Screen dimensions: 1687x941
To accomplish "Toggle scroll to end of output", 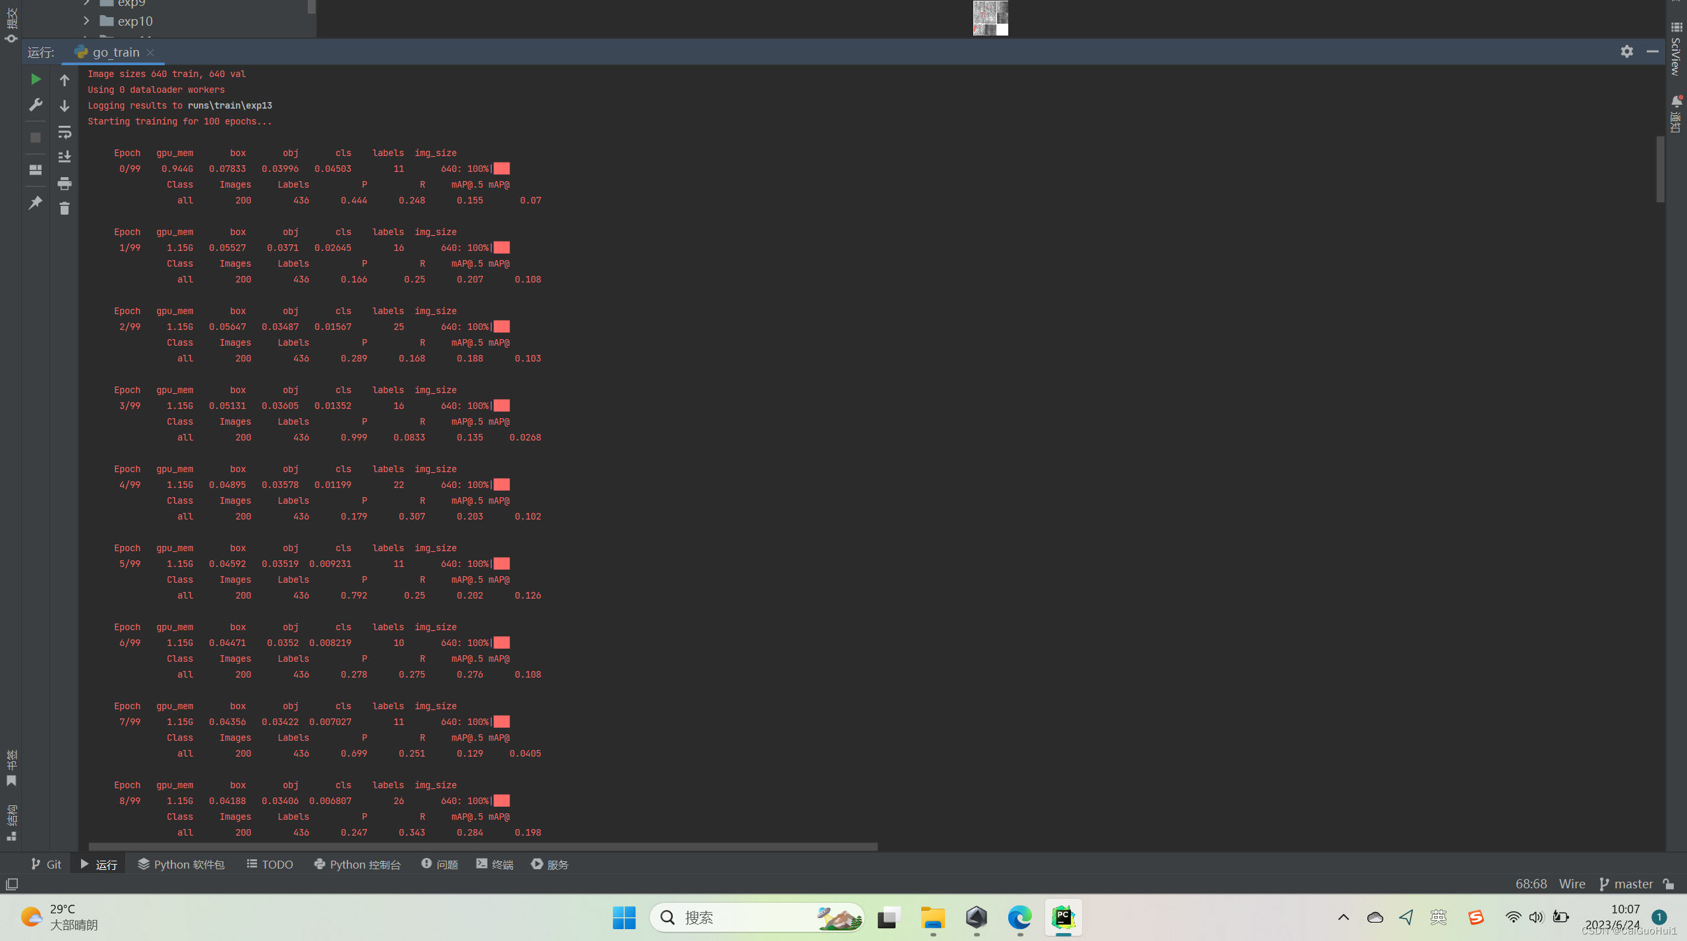I will [65, 157].
